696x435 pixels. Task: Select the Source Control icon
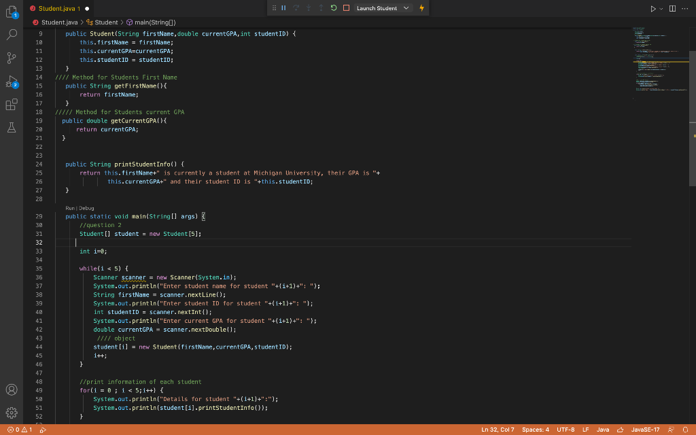point(11,58)
